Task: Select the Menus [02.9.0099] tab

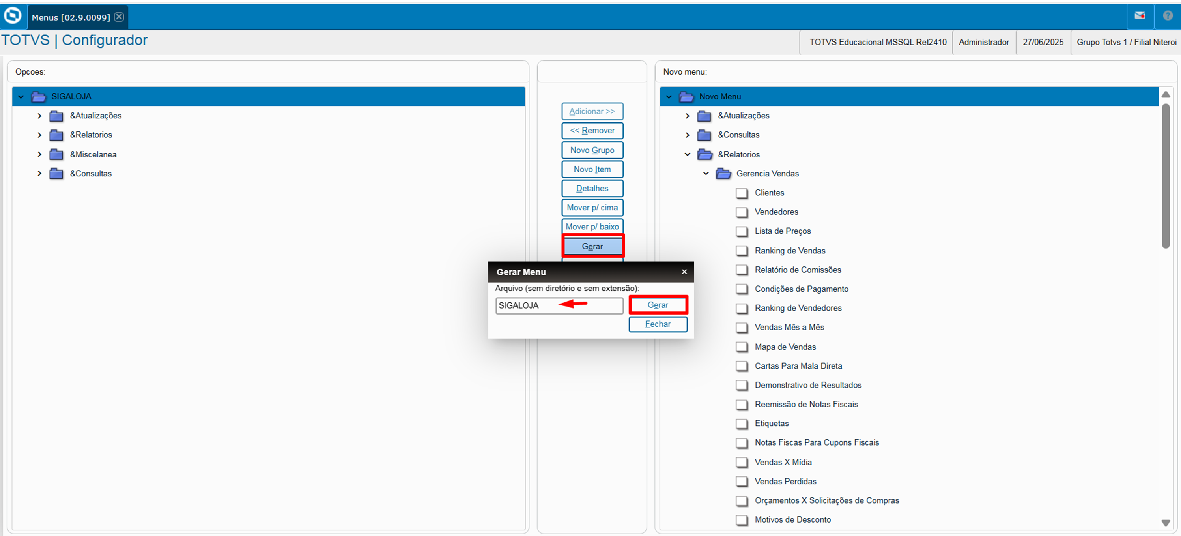Action: click(x=71, y=17)
